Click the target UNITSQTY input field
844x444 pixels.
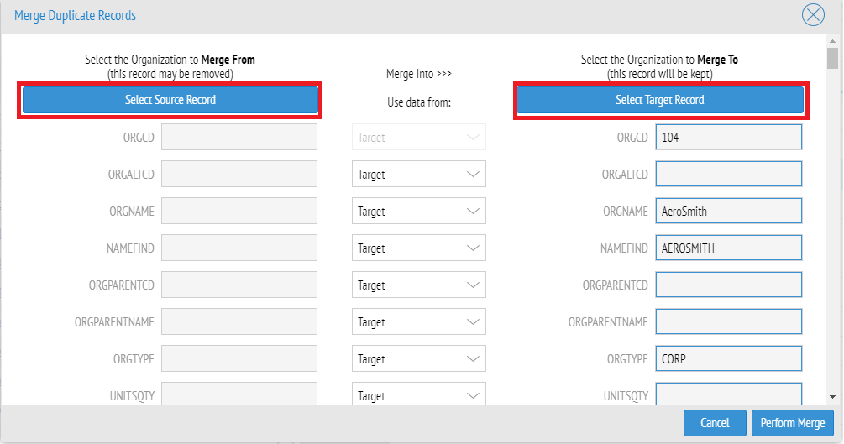pos(729,394)
